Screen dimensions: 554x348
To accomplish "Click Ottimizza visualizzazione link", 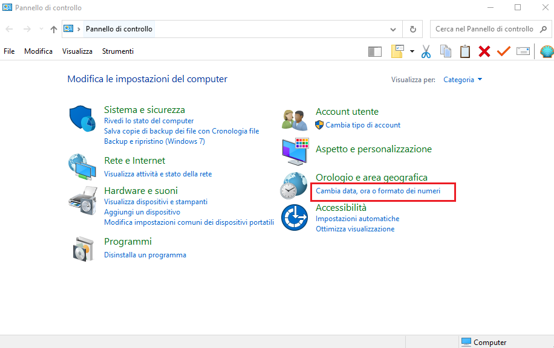I will point(355,229).
